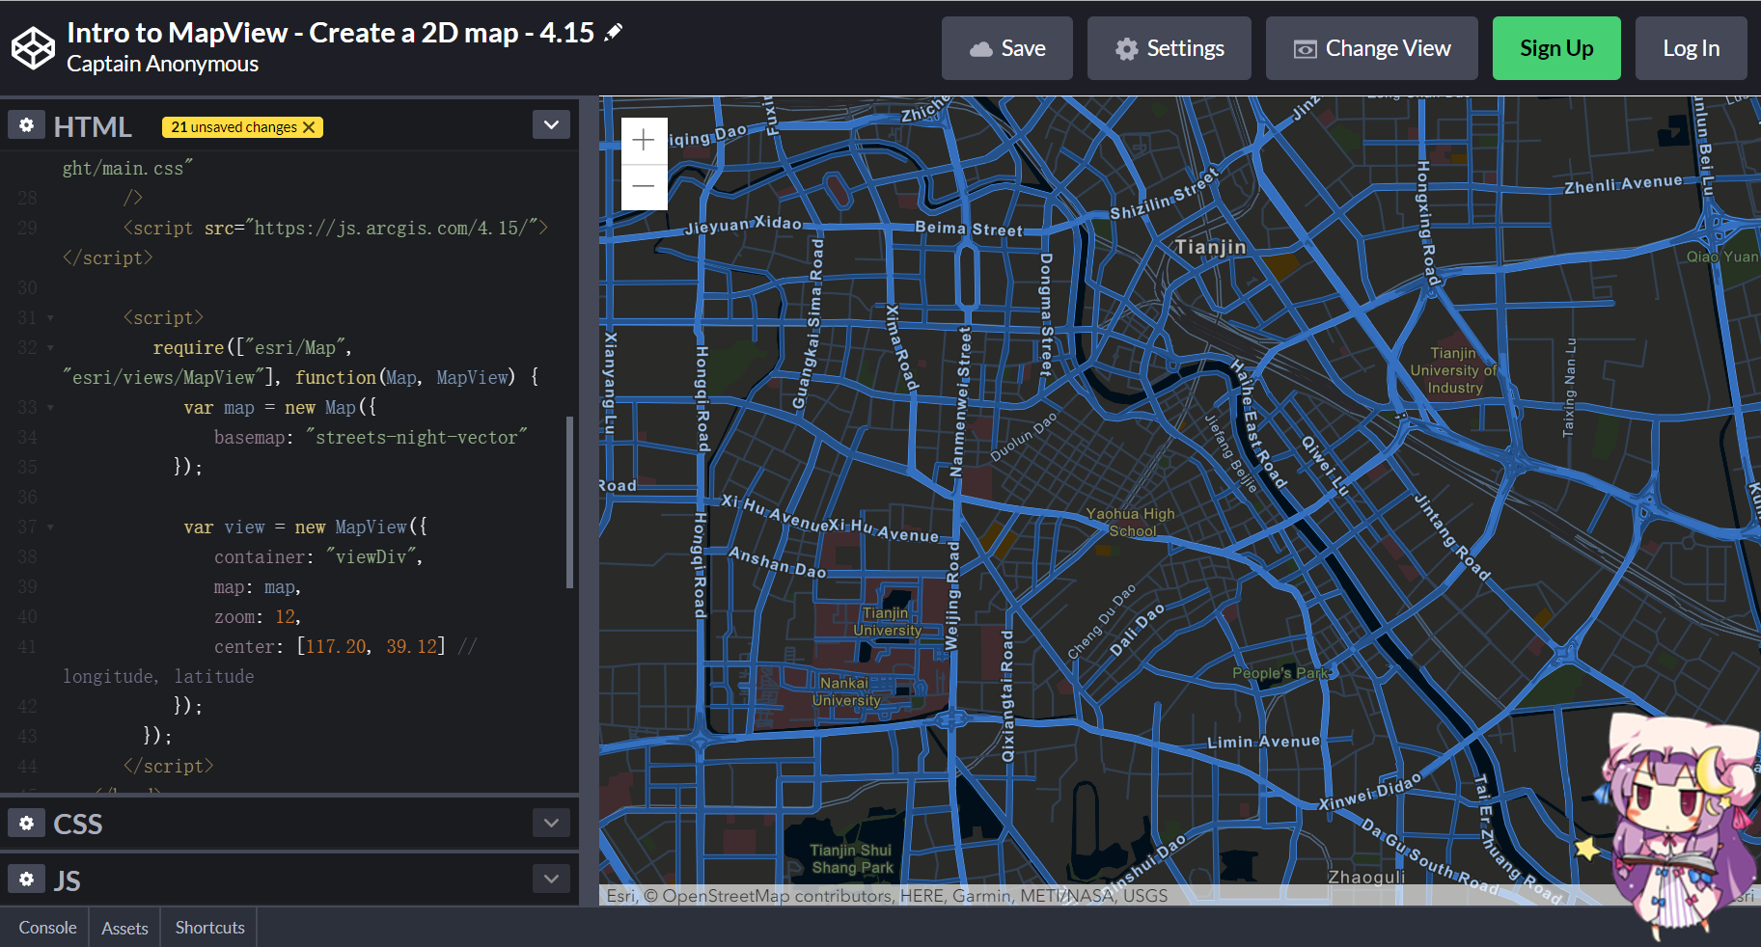The image size is (1761, 947).
Task: Open the Assets panel
Action: click(x=124, y=928)
